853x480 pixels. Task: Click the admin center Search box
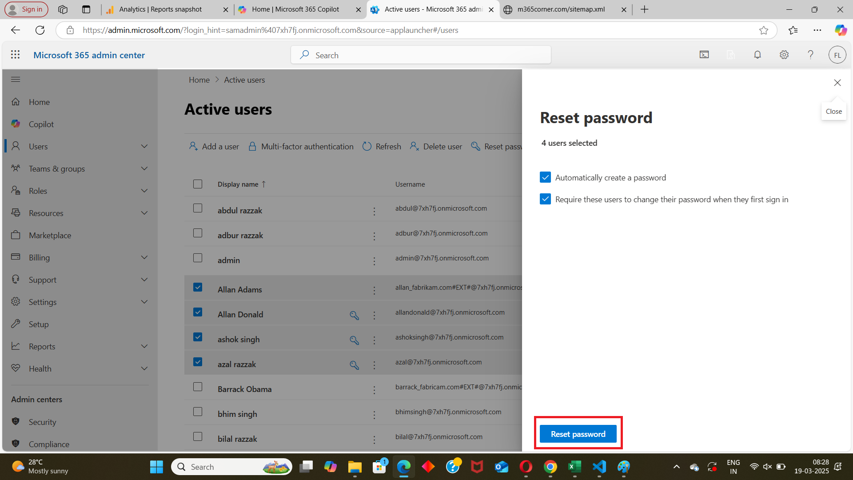tap(421, 55)
